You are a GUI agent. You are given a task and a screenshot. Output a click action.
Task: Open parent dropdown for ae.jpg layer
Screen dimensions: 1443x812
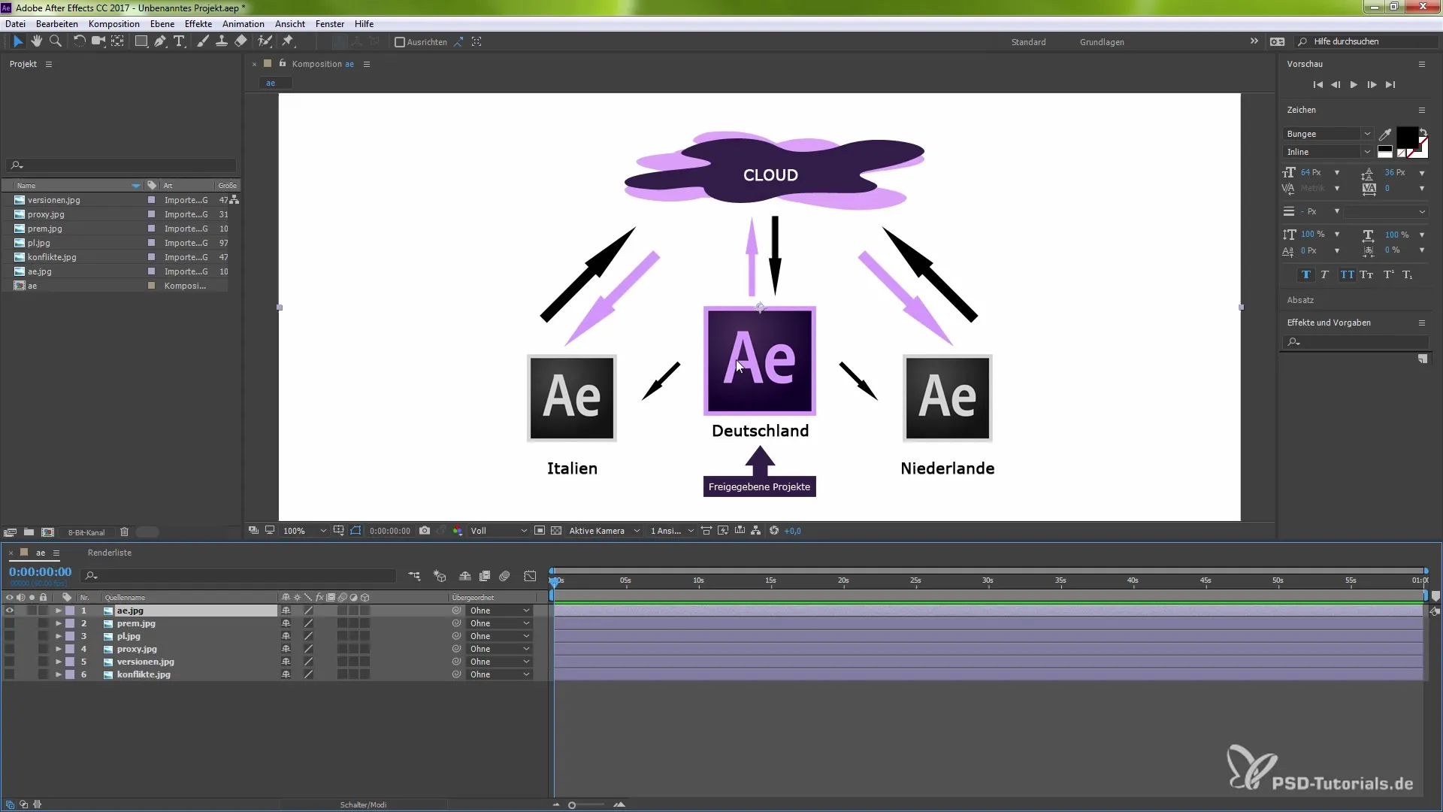click(x=499, y=611)
